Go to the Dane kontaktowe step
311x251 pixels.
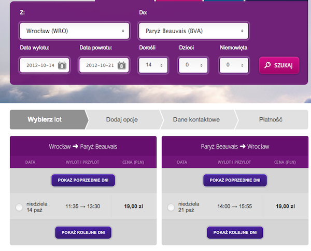(199, 119)
